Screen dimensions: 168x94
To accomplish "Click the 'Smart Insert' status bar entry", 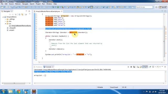I will click(x=114, y=87).
